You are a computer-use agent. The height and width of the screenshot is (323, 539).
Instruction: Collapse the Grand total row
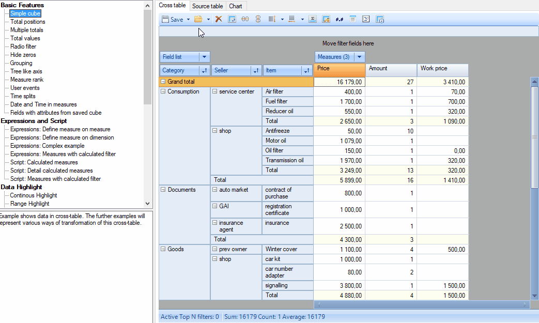point(163,82)
